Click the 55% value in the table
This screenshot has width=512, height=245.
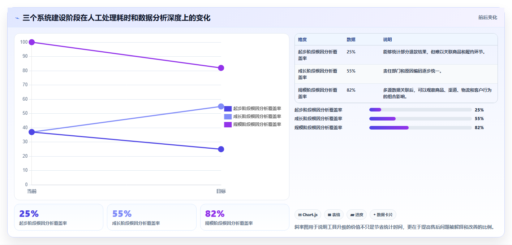[351, 71]
